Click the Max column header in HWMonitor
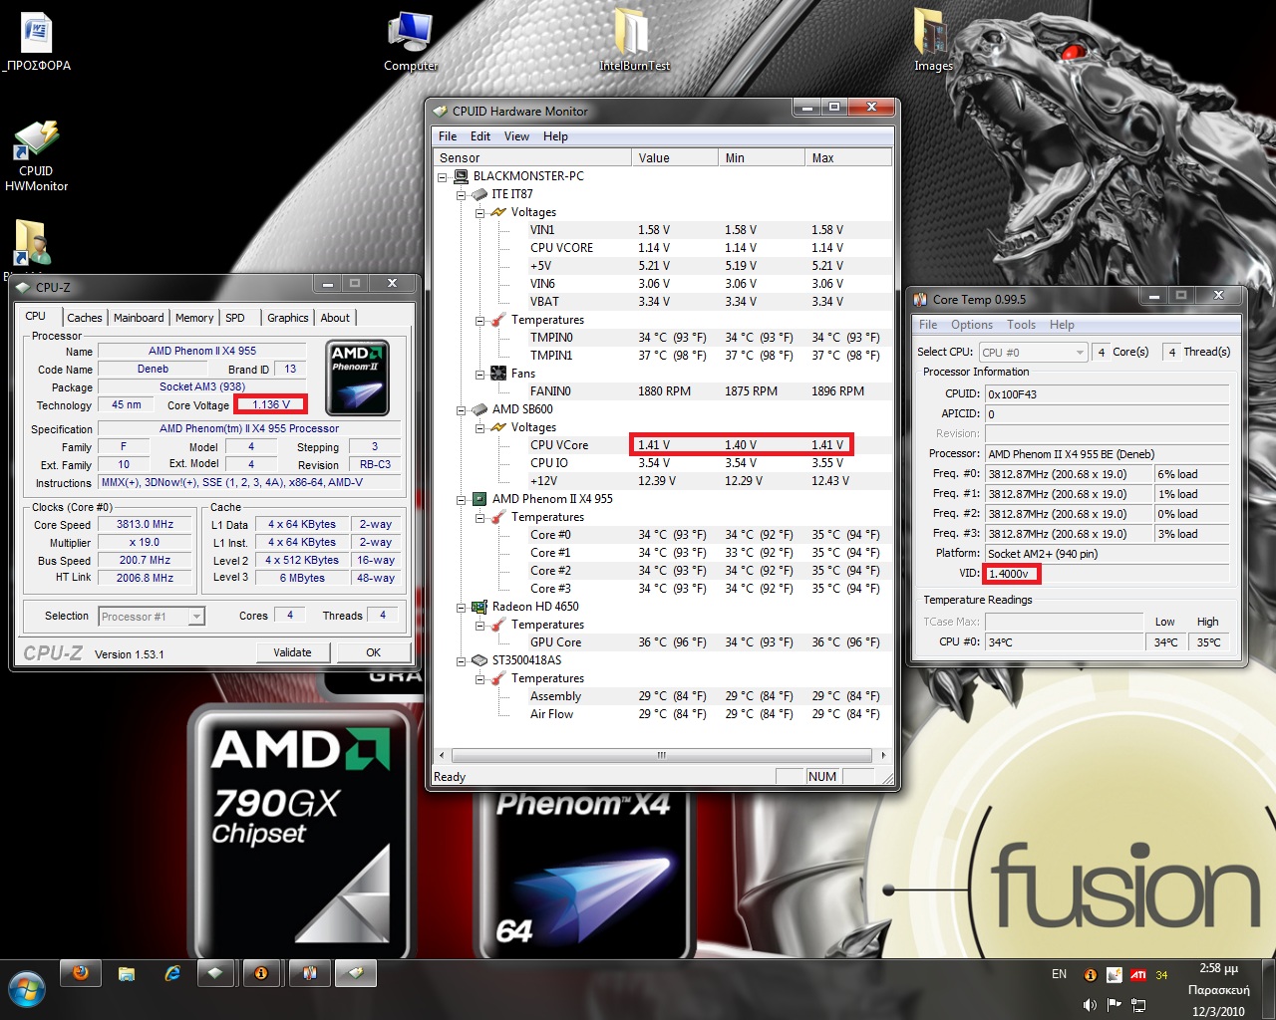 click(848, 157)
